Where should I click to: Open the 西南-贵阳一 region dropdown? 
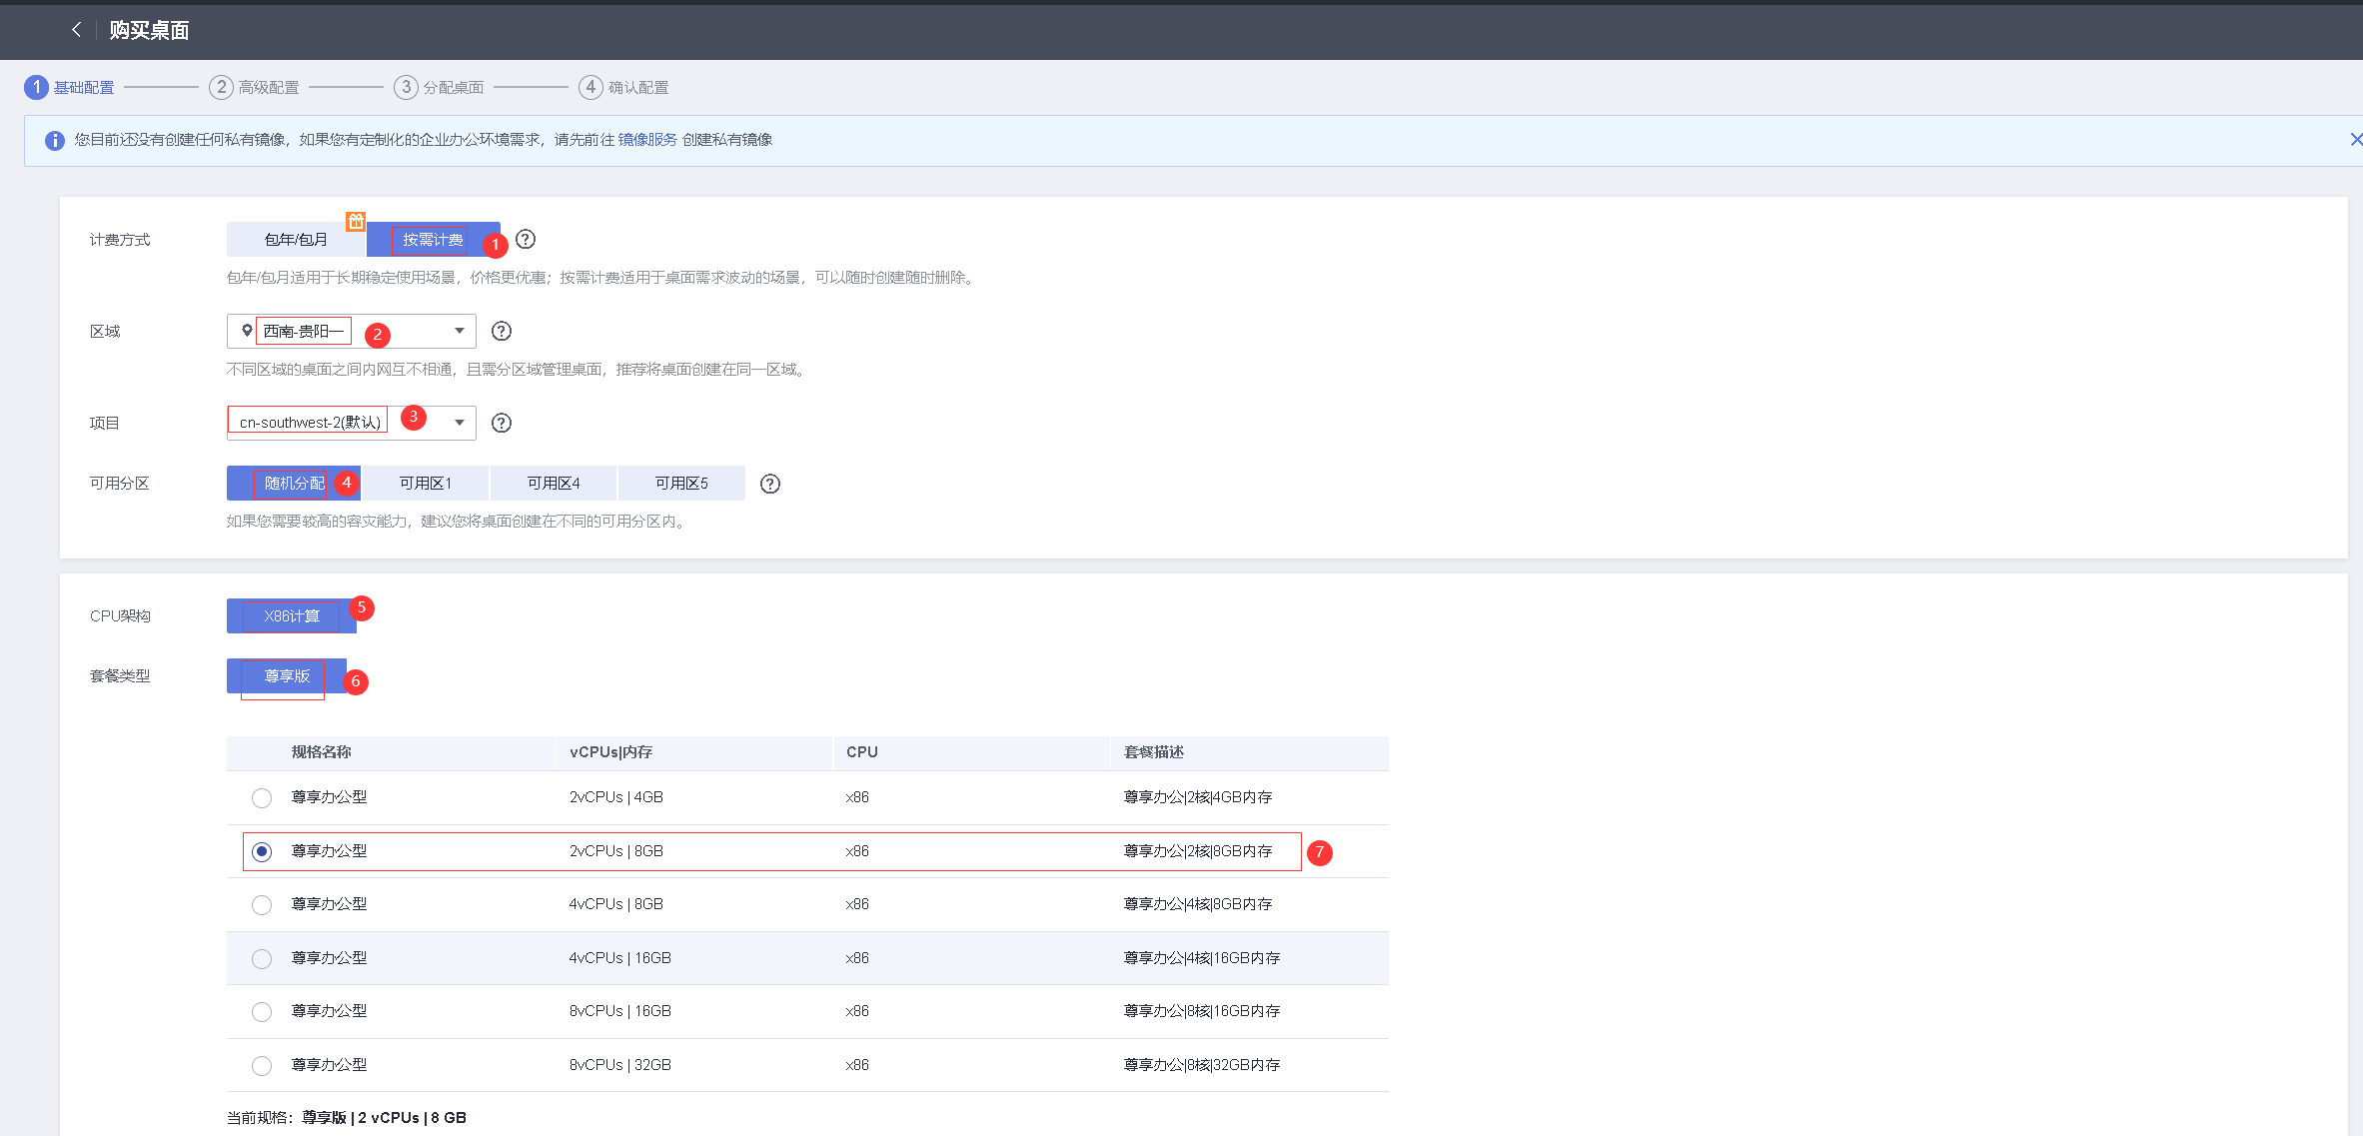351,332
